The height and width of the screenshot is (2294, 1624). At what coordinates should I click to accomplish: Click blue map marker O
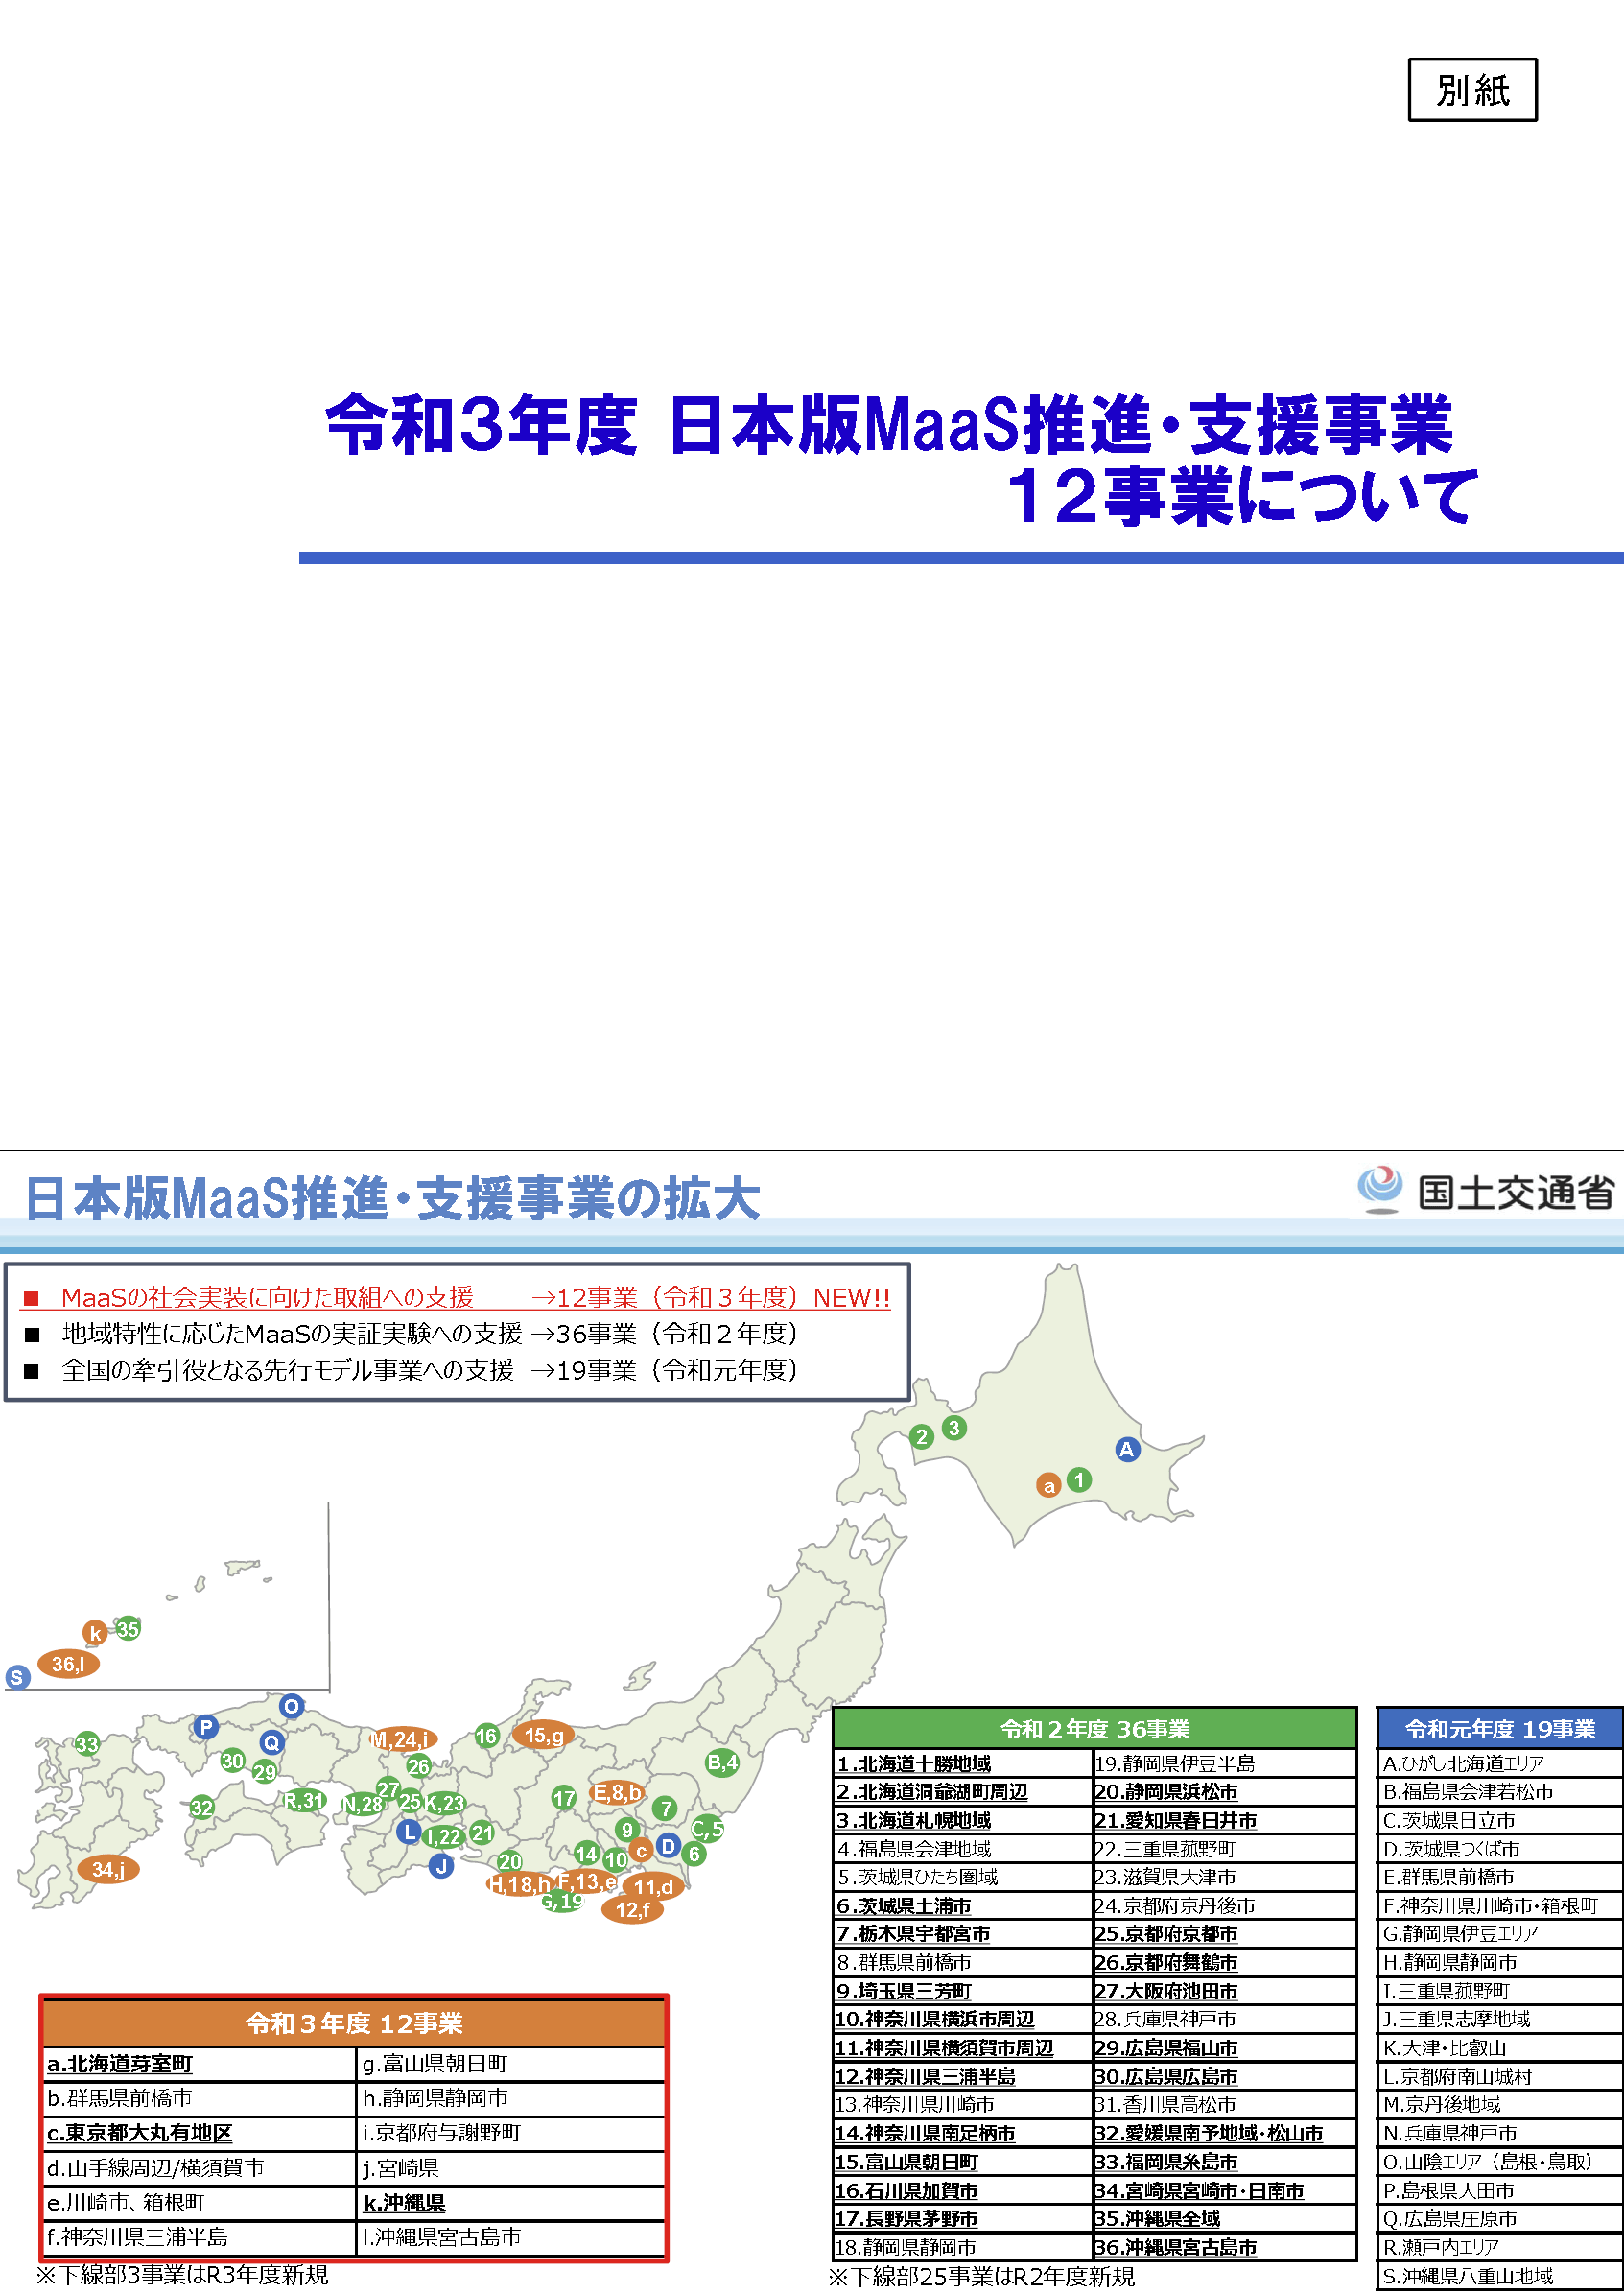pos(291,1706)
